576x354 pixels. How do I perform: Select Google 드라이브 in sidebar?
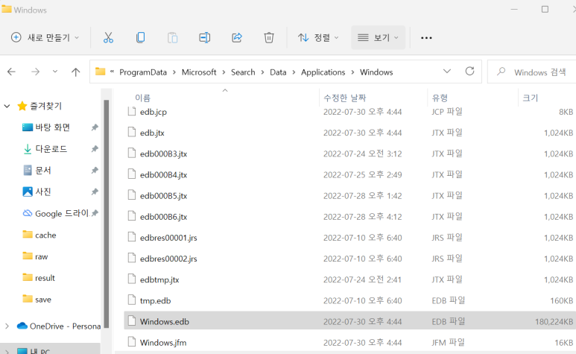click(62, 213)
